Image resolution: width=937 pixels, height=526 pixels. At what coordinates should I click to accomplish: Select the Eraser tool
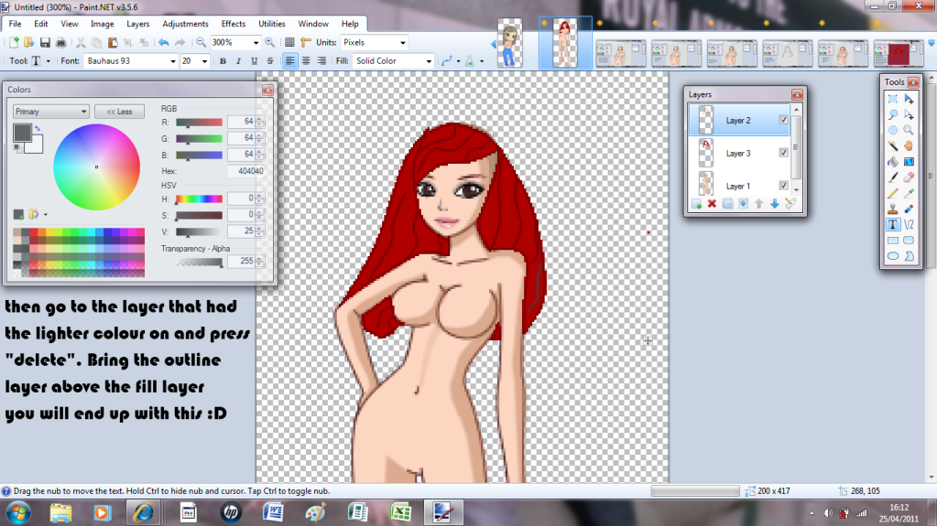909,177
